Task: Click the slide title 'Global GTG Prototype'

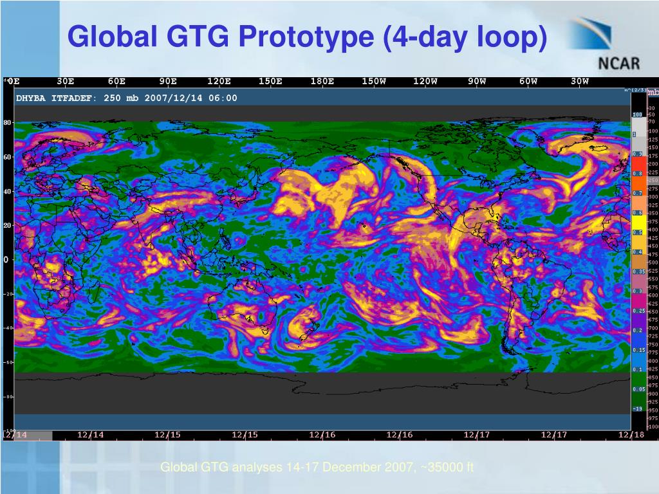Action: (220, 37)
